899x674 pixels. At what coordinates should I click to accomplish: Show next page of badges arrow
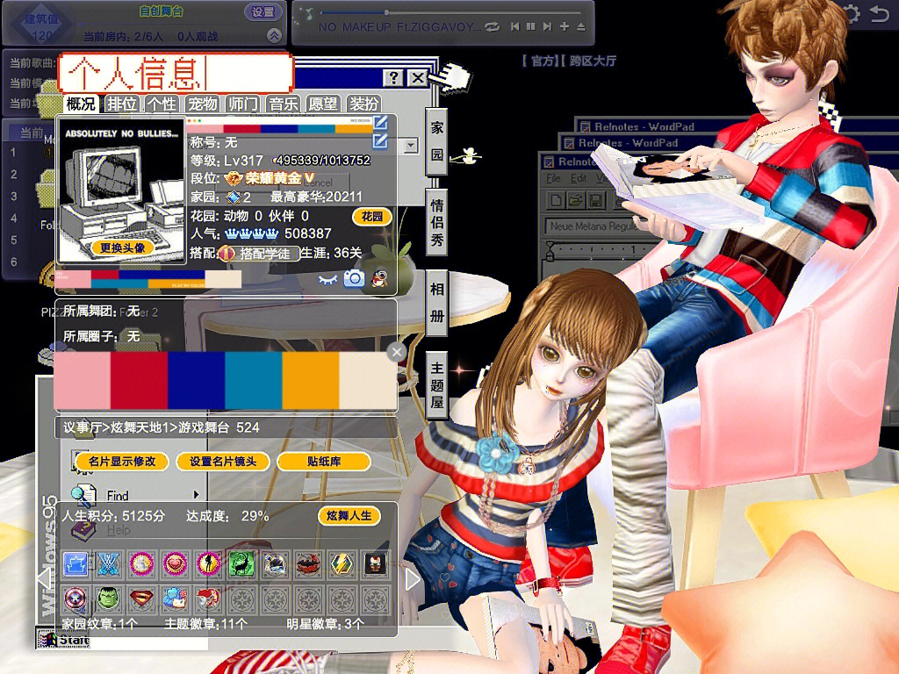[x=413, y=579]
